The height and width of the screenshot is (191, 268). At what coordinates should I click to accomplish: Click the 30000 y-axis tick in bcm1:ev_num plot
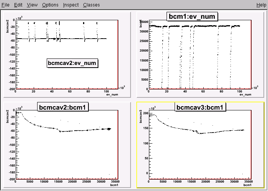click(144, 31)
